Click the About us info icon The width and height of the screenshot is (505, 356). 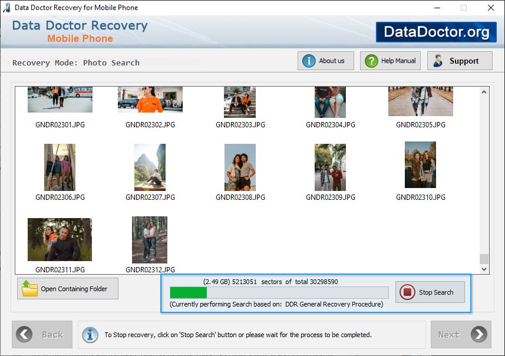(x=309, y=61)
